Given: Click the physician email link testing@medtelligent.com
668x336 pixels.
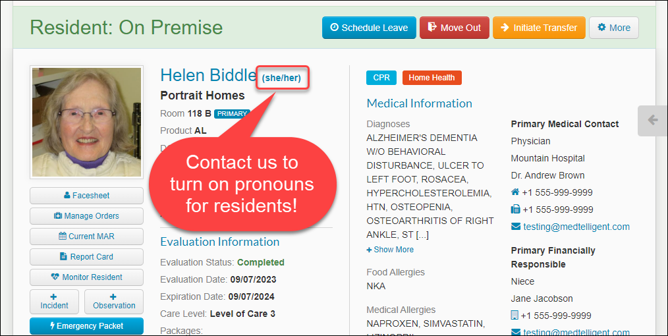Looking at the screenshot, I should pos(576,227).
